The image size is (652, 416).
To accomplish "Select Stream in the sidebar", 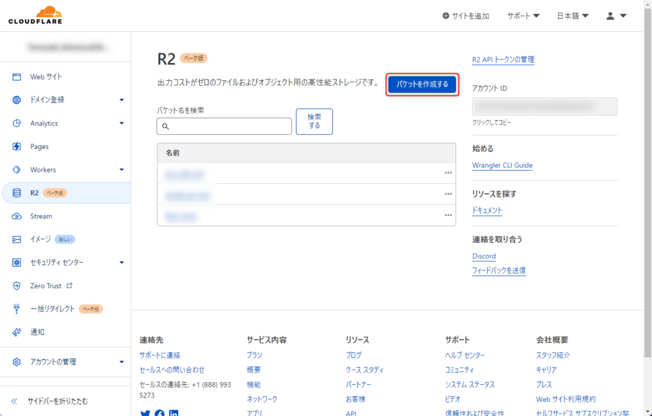I will [x=41, y=216].
